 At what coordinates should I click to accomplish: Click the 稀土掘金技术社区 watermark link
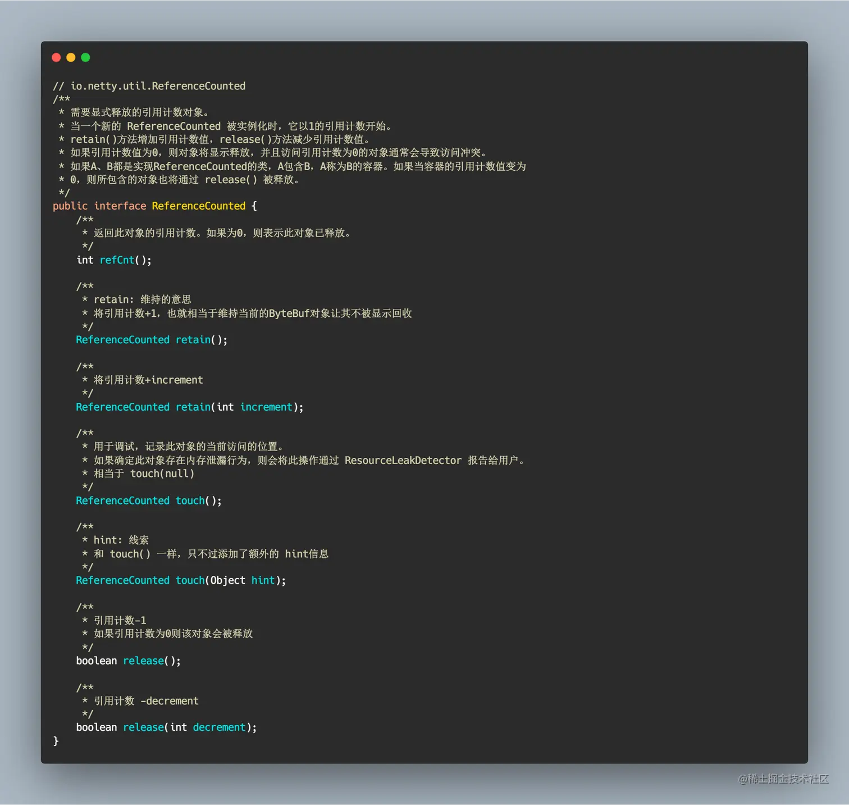tap(783, 779)
